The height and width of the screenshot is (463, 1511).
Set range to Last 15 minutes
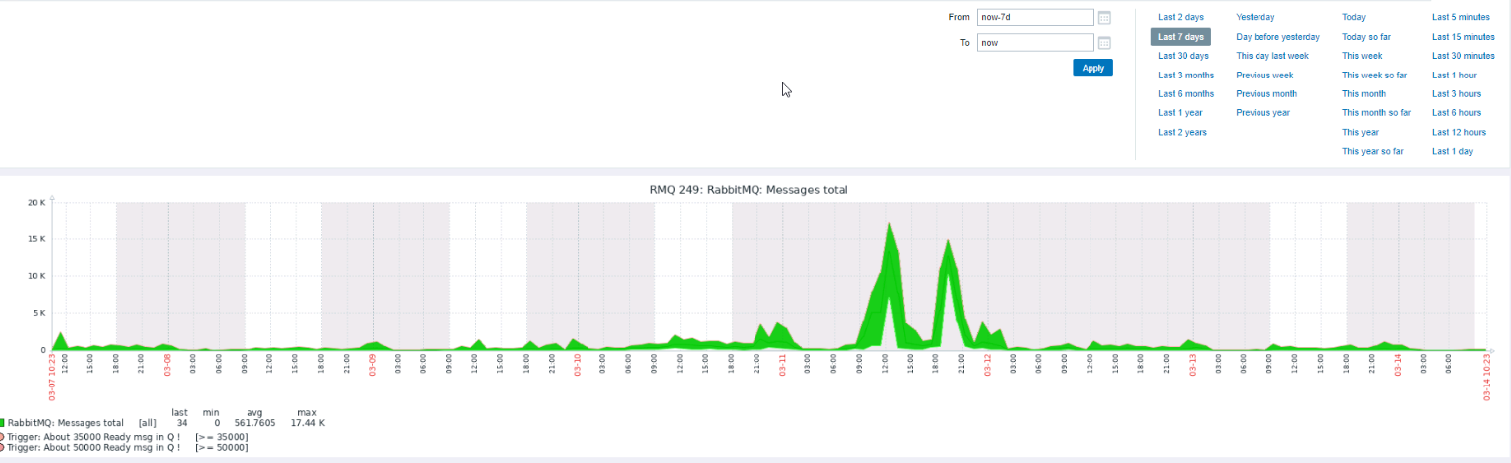tap(1463, 37)
